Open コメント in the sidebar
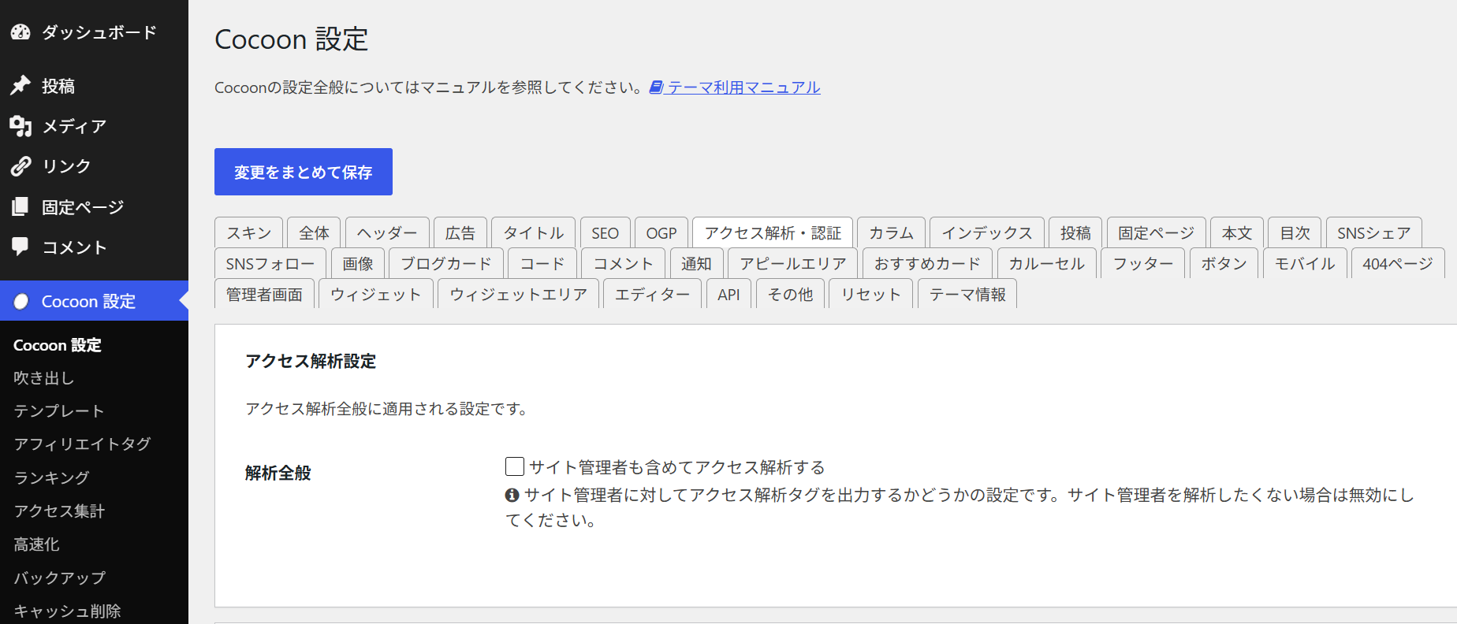Viewport: 1457px width, 624px height. point(95,247)
